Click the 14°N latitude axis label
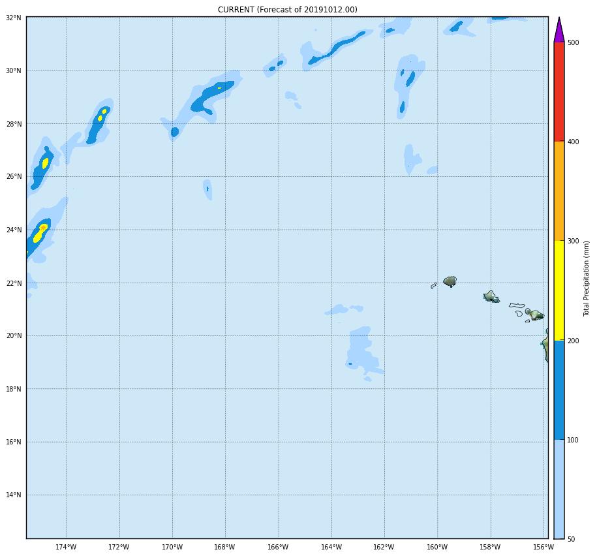The height and width of the screenshot is (556, 597). 14,495
